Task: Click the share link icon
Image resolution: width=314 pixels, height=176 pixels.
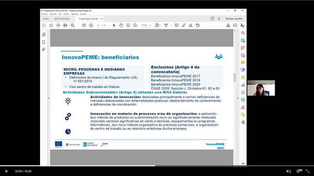Action: (228, 25)
